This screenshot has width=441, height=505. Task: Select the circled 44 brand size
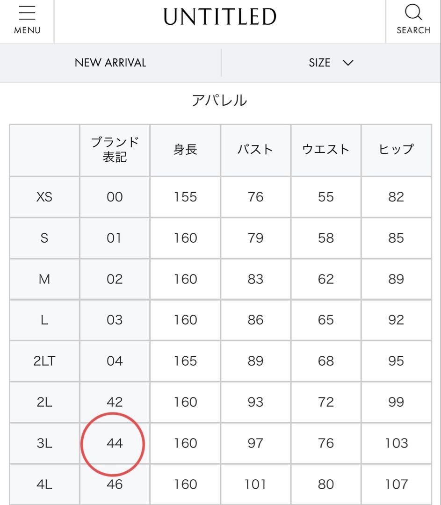(x=114, y=443)
